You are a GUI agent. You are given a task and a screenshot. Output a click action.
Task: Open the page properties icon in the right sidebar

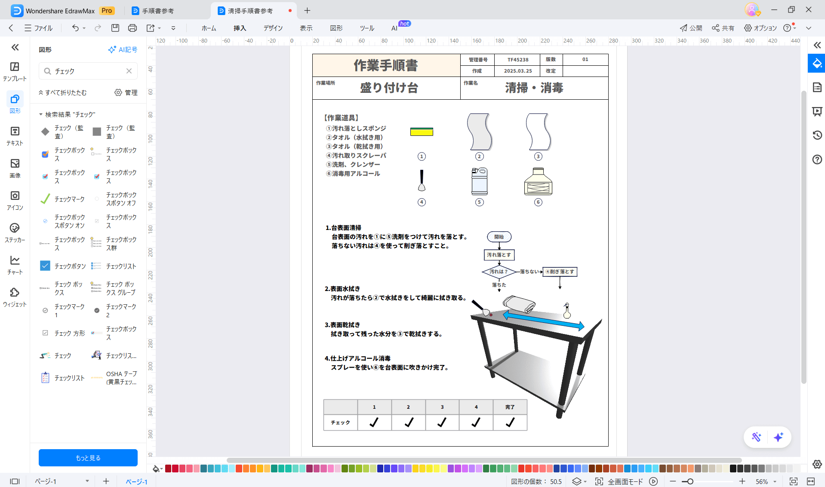pyautogui.click(x=817, y=88)
